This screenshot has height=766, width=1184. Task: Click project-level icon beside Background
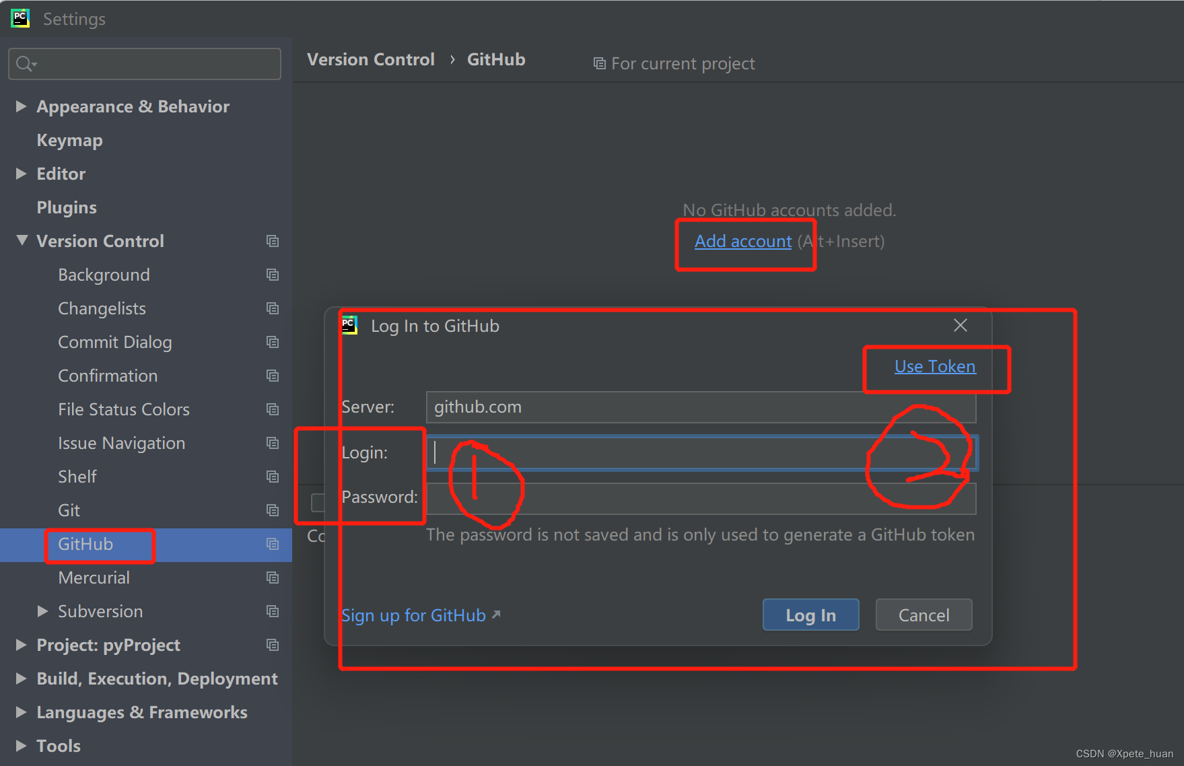273,275
